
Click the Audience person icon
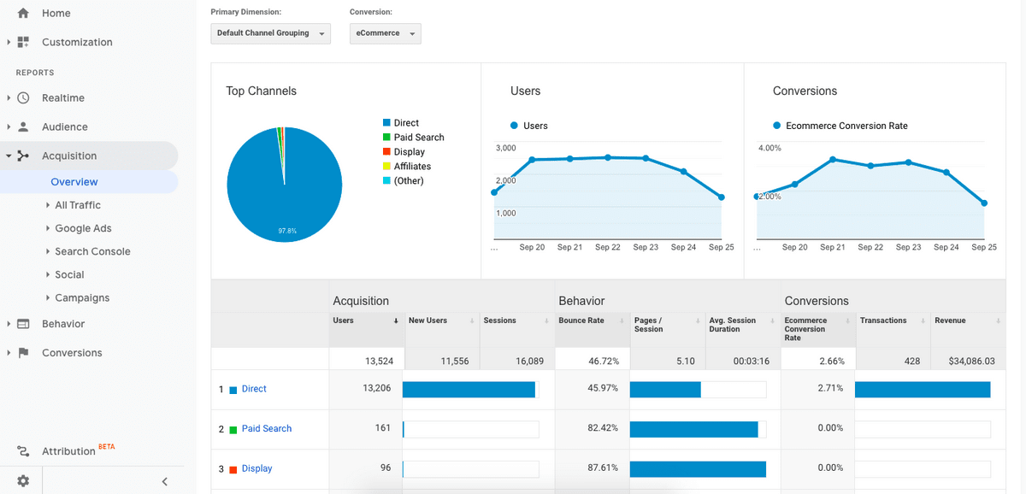(23, 126)
